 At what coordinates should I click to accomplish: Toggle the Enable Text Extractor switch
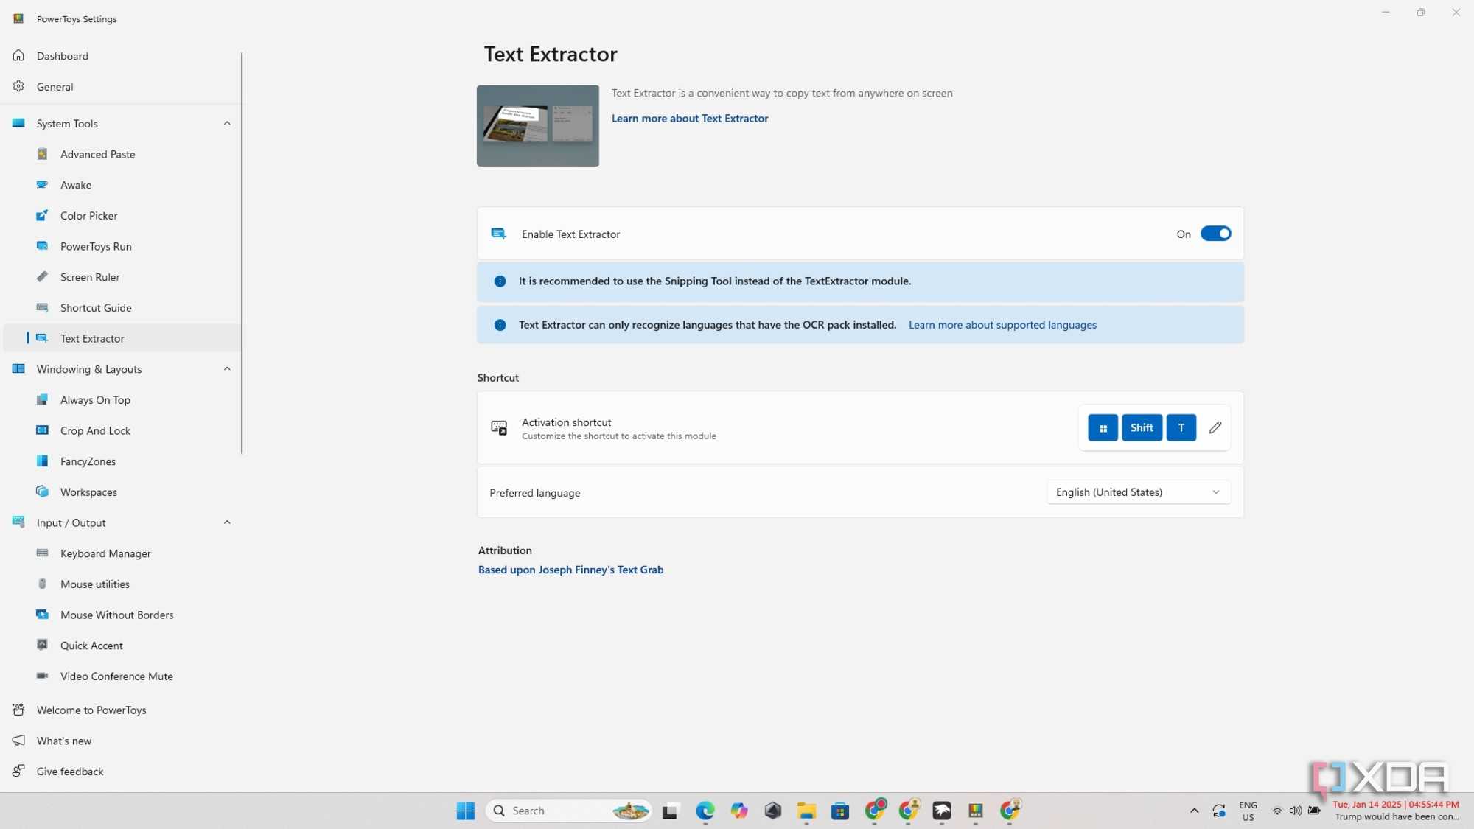1215,234
